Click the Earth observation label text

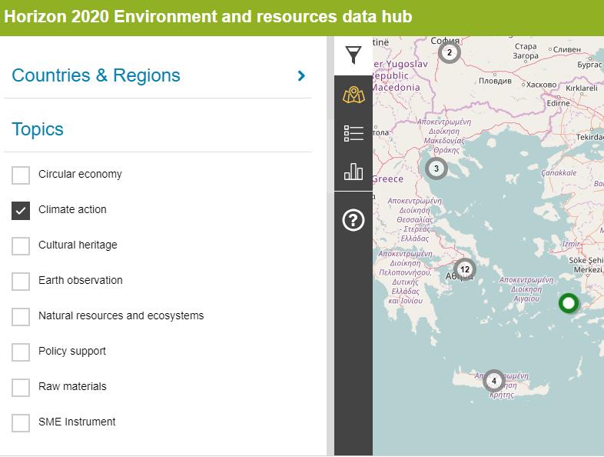(x=81, y=280)
